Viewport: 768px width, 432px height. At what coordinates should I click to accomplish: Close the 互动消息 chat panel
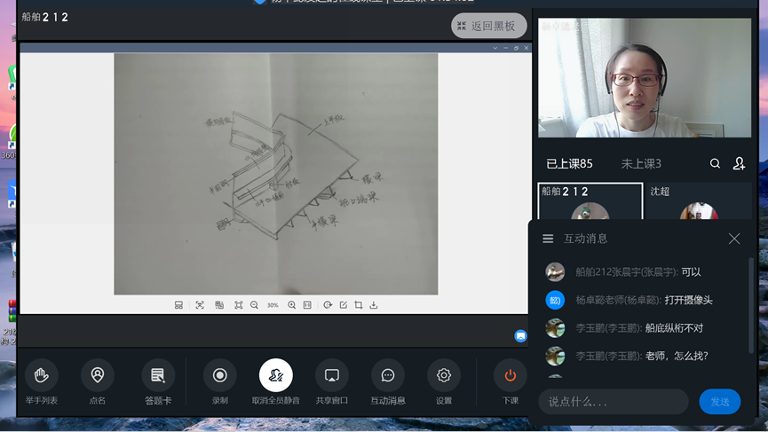tap(733, 239)
